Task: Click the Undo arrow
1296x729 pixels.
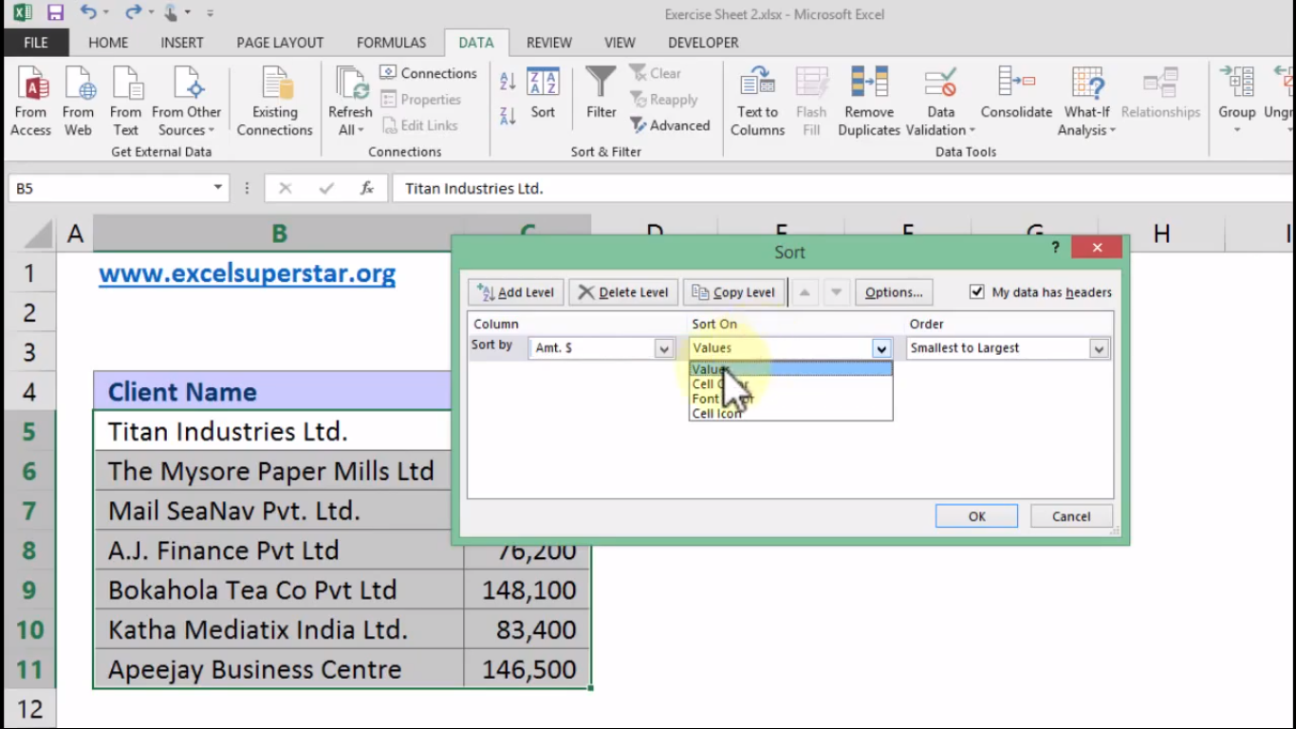Action: click(x=88, y=13)
